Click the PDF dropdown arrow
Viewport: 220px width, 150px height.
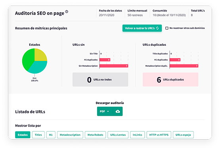[x=108, y=111]
